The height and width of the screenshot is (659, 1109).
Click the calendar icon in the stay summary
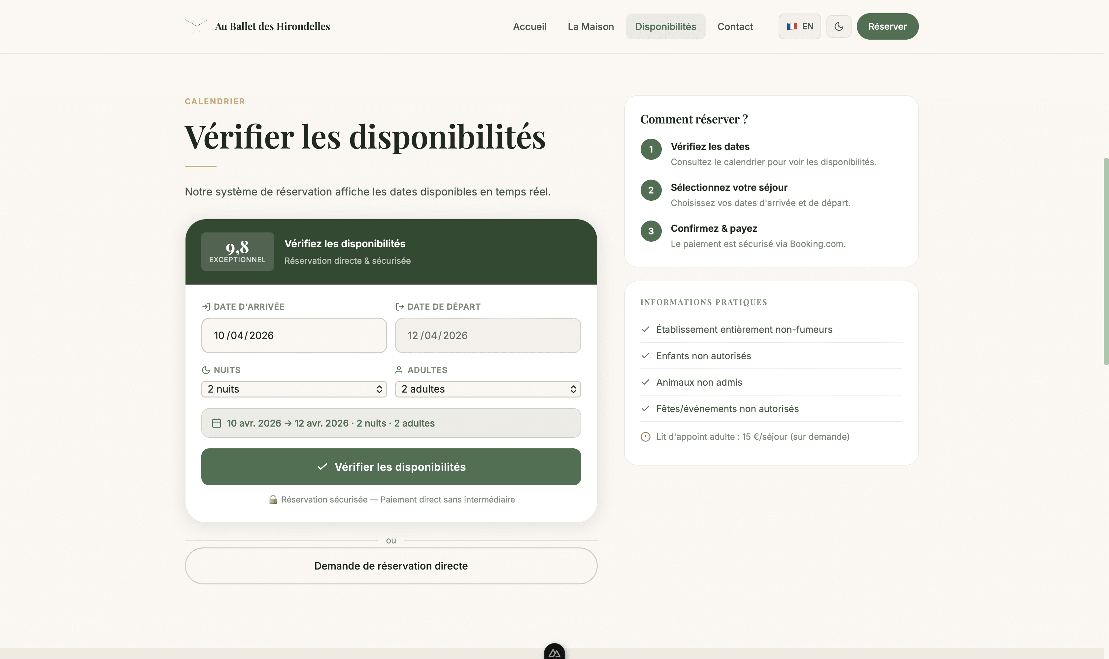[x=216, y=423]
